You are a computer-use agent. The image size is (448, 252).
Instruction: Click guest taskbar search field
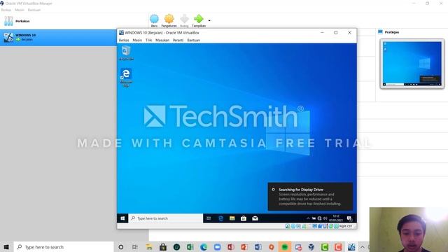(x=166, y=218)
